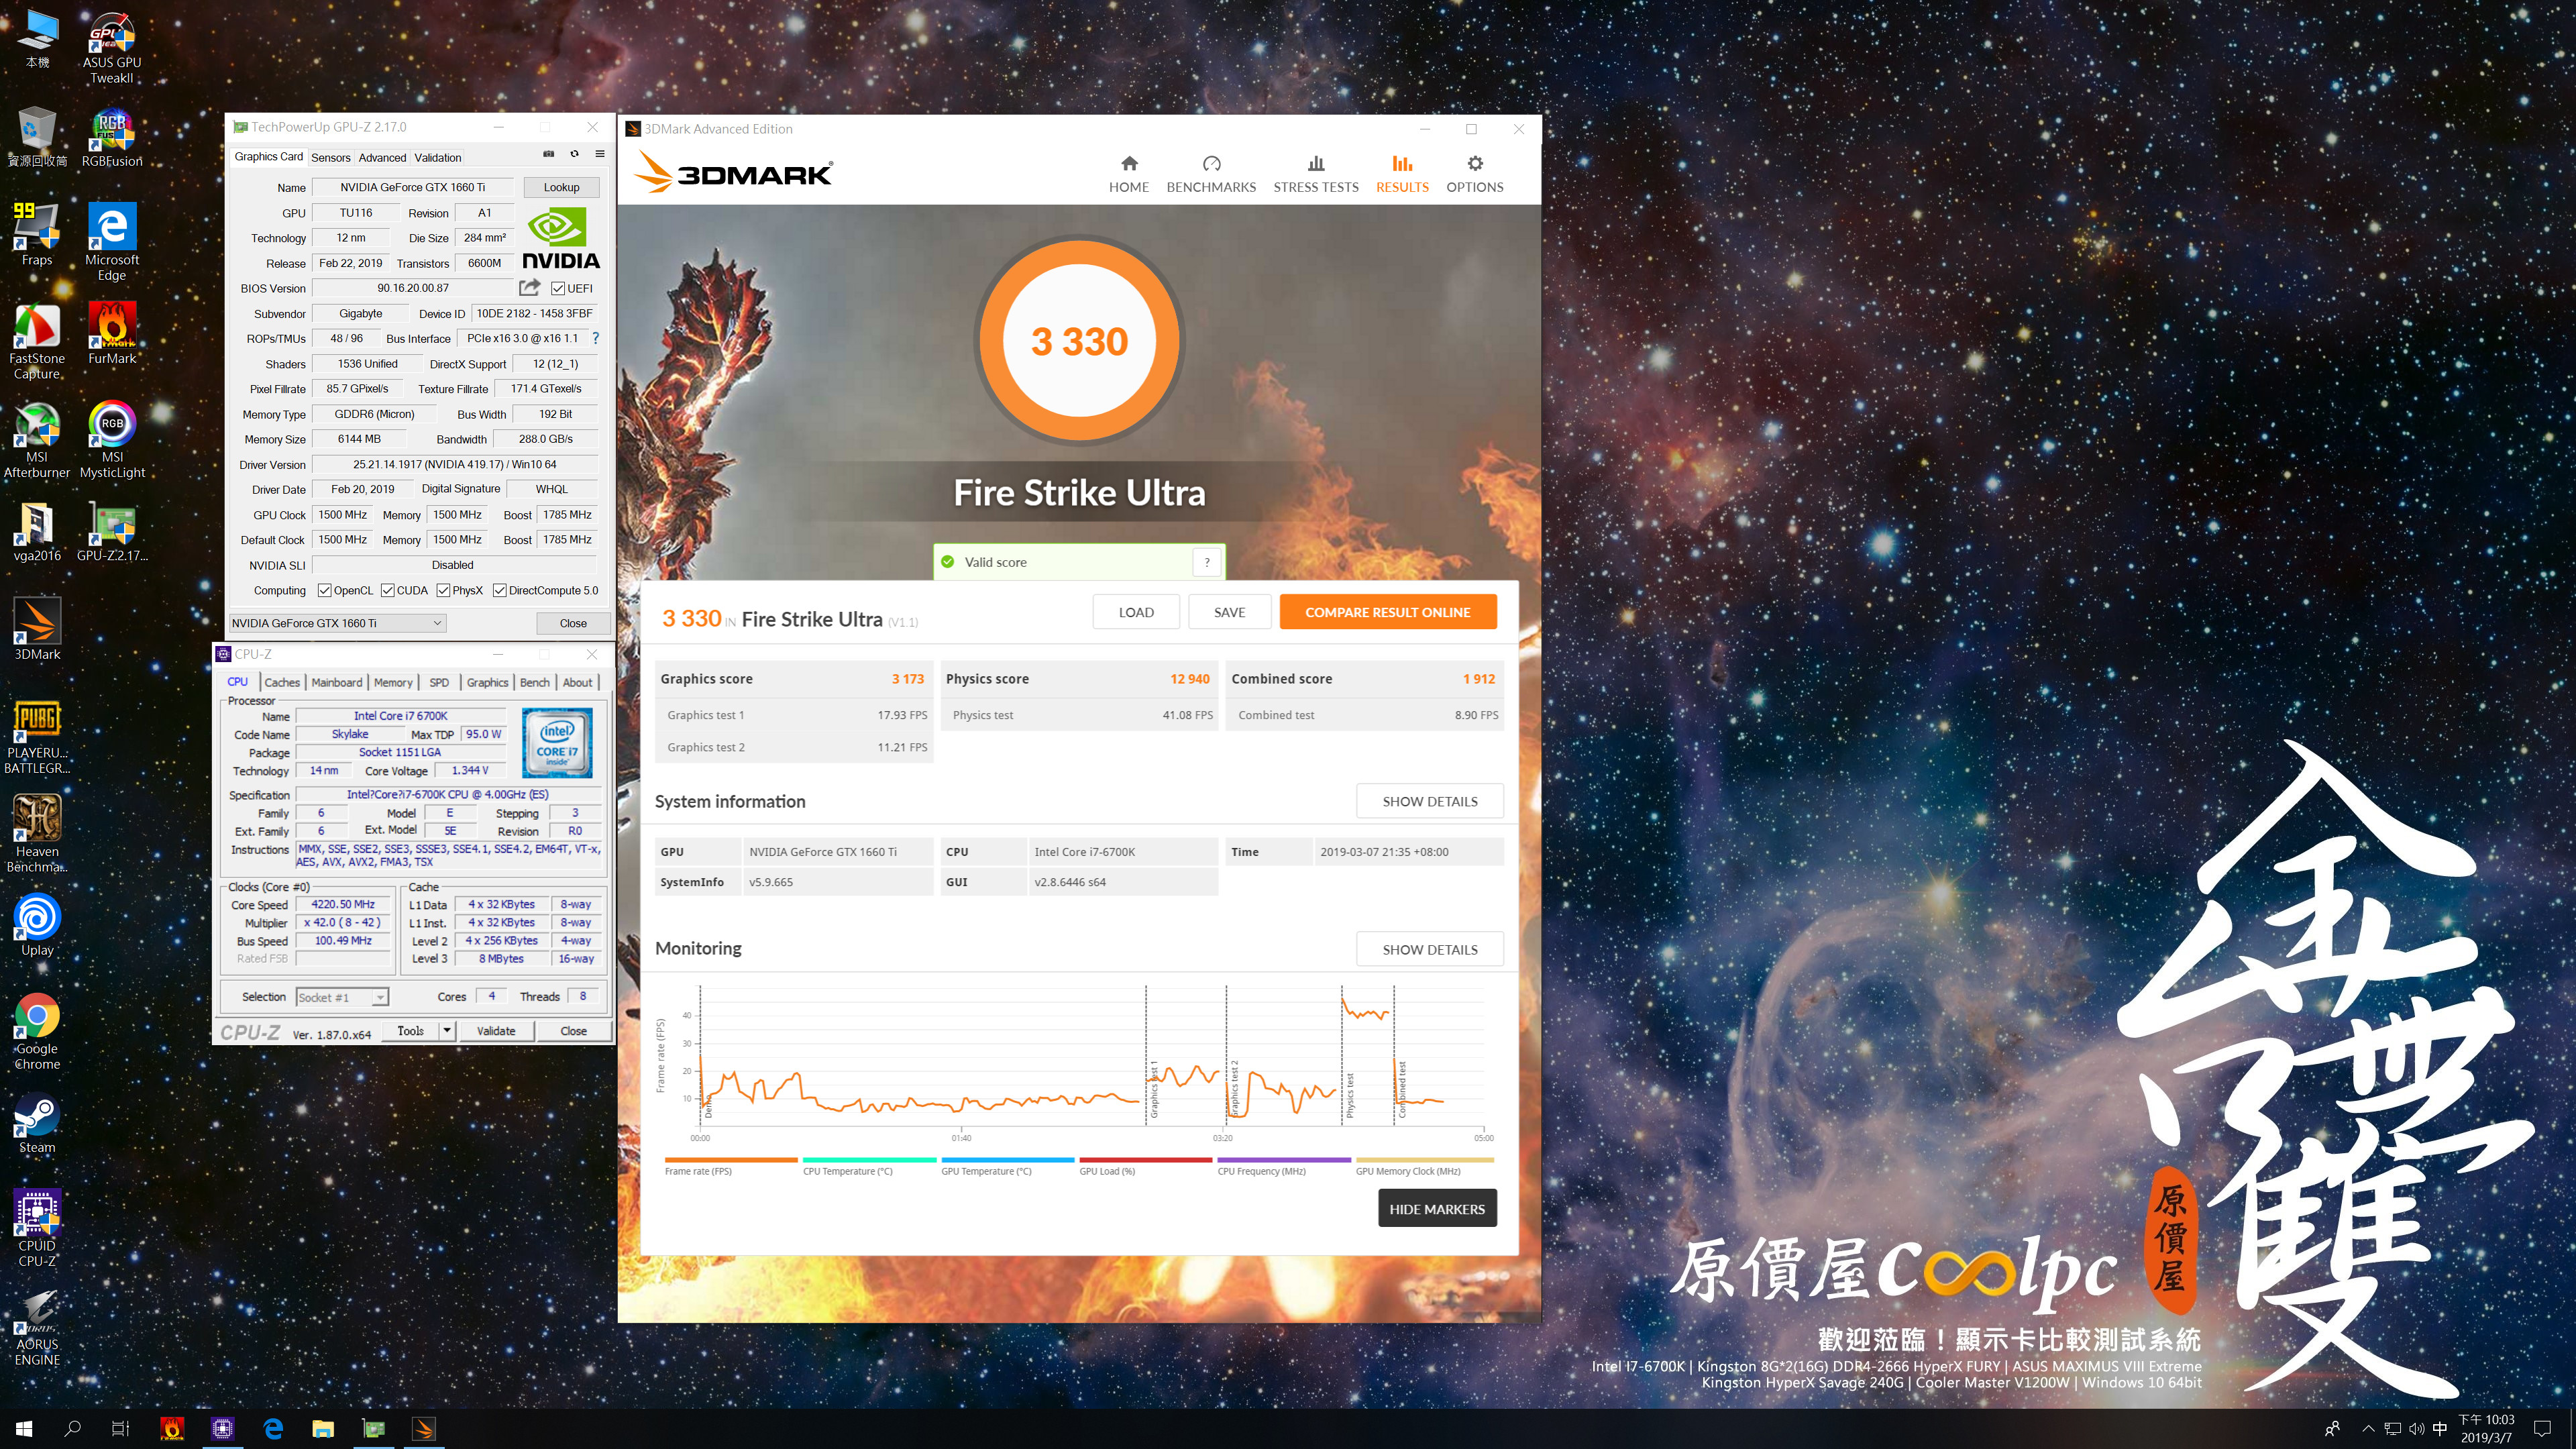
Task: Open the Validation tab in GPU-Z
Action: point(438,158)
